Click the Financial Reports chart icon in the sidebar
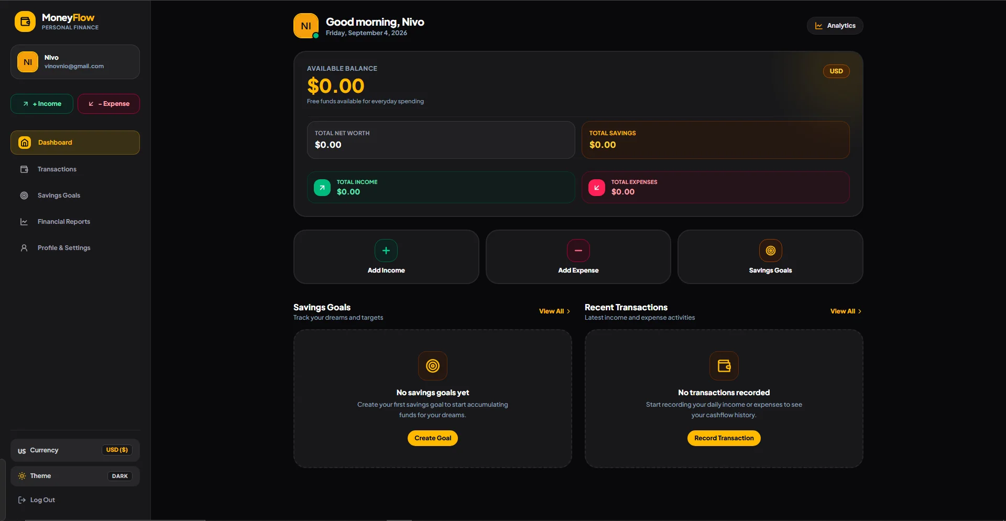The height and width of the screenshot is (521, 1006). pyautogui.click(x=24, y=222)
